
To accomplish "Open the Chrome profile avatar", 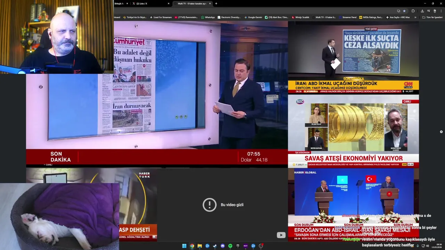I will point(435,11).
